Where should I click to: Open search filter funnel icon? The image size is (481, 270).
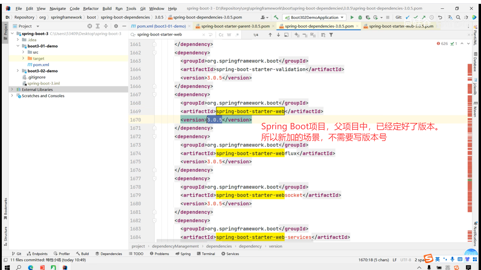click(331, 35)
